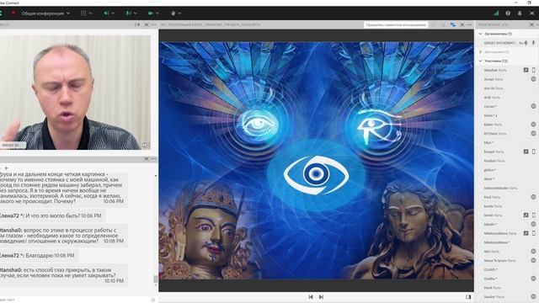
Task: Maximize the attendees pod
Action: [x=531, y=24]
